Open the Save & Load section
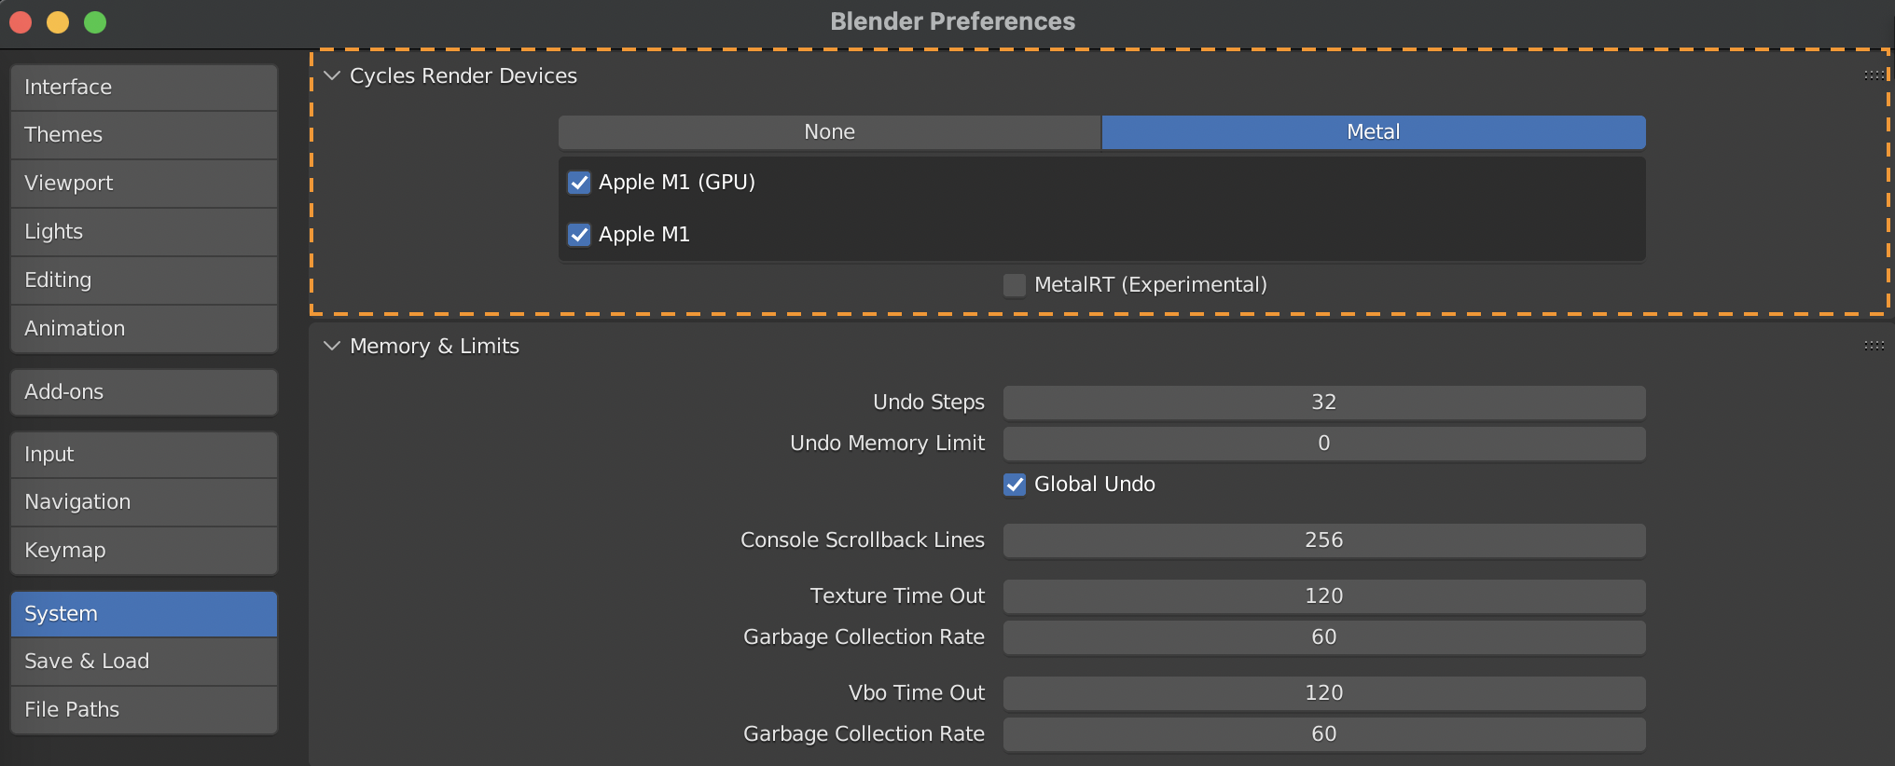1895x766 pixels. [x=144, y=662]
